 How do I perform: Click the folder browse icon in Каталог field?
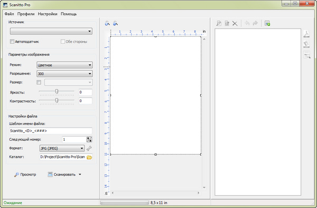click(x=89, y=157)
